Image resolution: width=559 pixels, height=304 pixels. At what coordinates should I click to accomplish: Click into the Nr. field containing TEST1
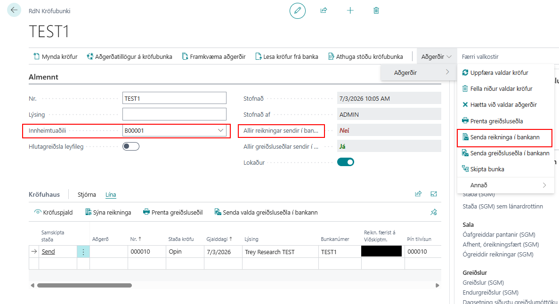(x=174, y=98)
